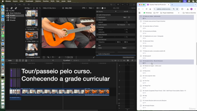The image size is (197, 111).
Task: Open the enhancements magic wand menu
Action: (x=49, y=57)
